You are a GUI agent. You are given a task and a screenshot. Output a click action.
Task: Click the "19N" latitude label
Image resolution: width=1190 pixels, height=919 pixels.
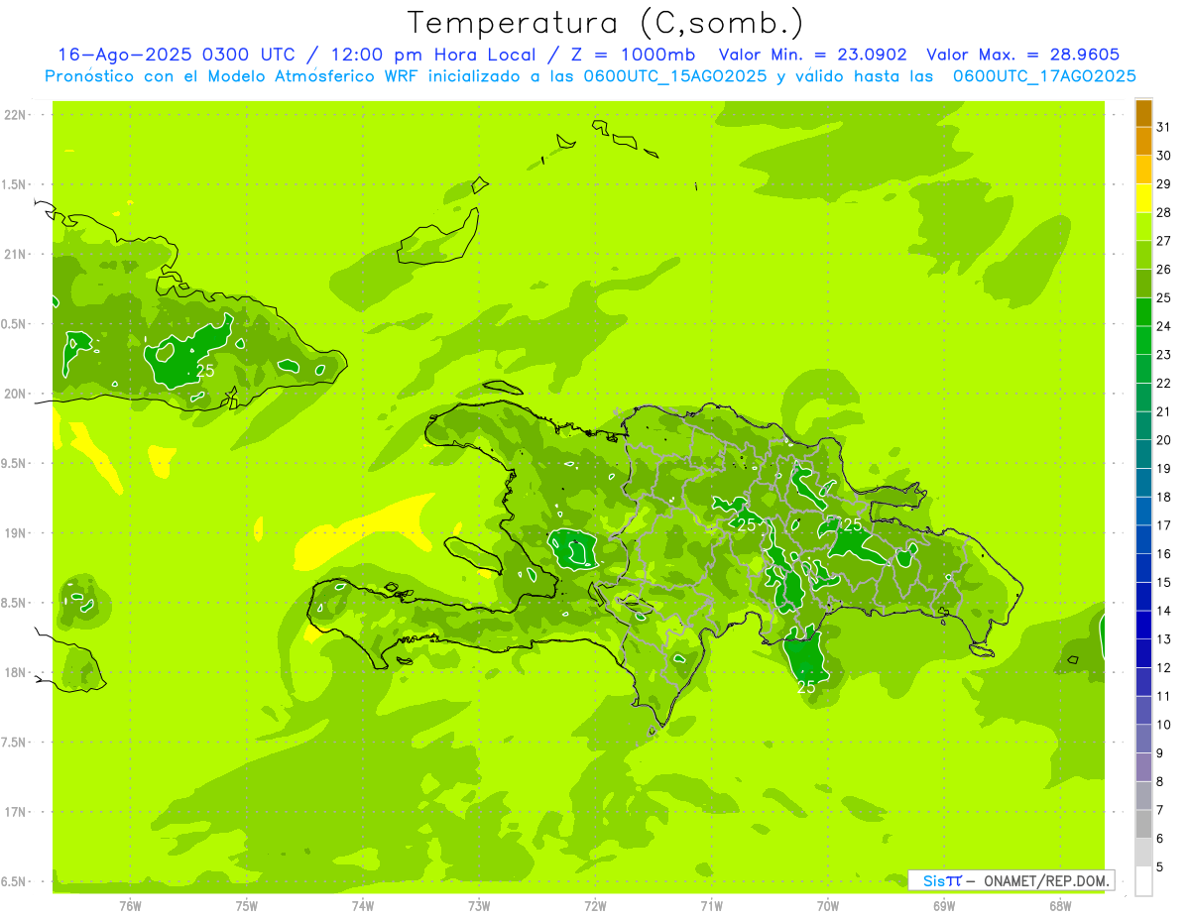click(17, 533)
